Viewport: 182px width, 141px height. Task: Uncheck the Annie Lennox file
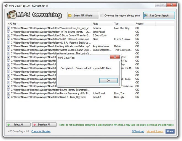[x=9, y=53]
